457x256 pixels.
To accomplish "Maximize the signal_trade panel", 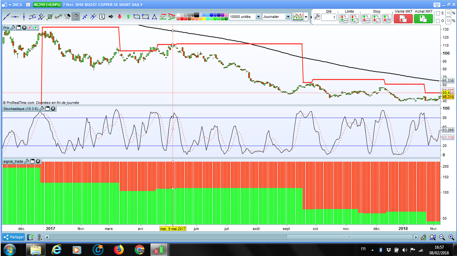I will pyautogui.click(x=32, y=161).
